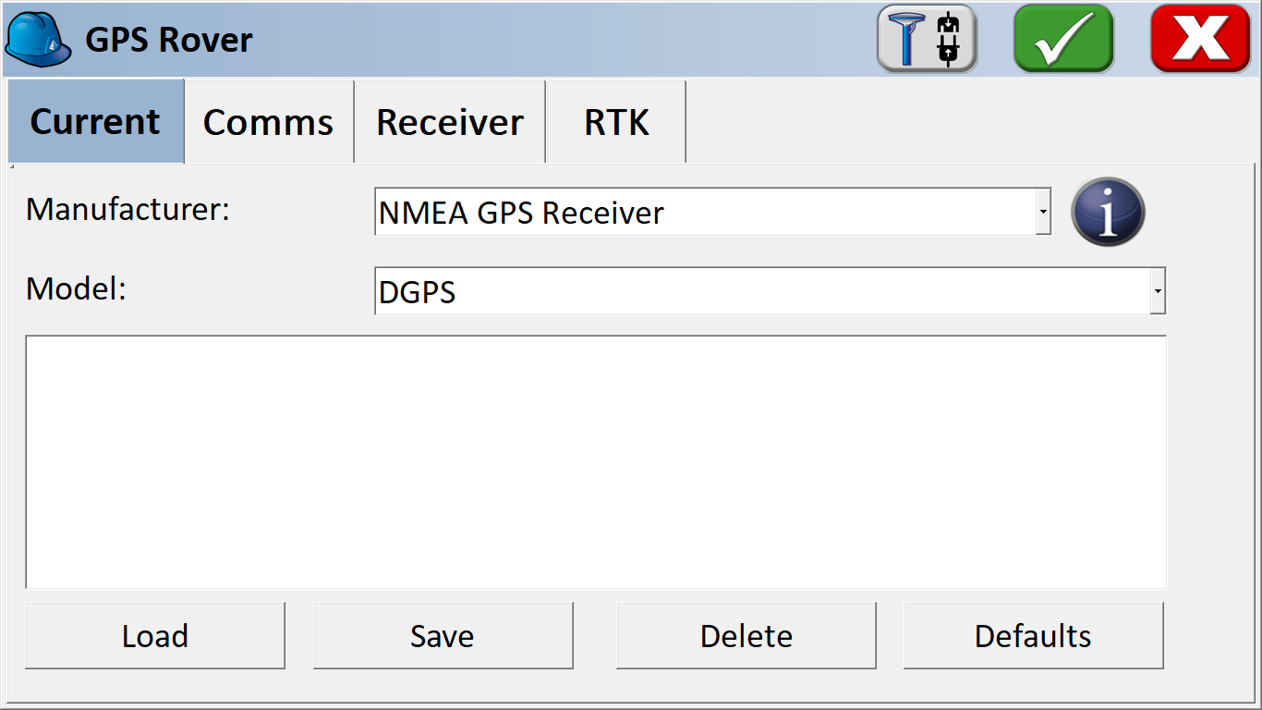Click the GPS Rover title text
Image resolution: width=1262 pixels, height=710 pixels.
pyautogui.click(x=169, y=40)
